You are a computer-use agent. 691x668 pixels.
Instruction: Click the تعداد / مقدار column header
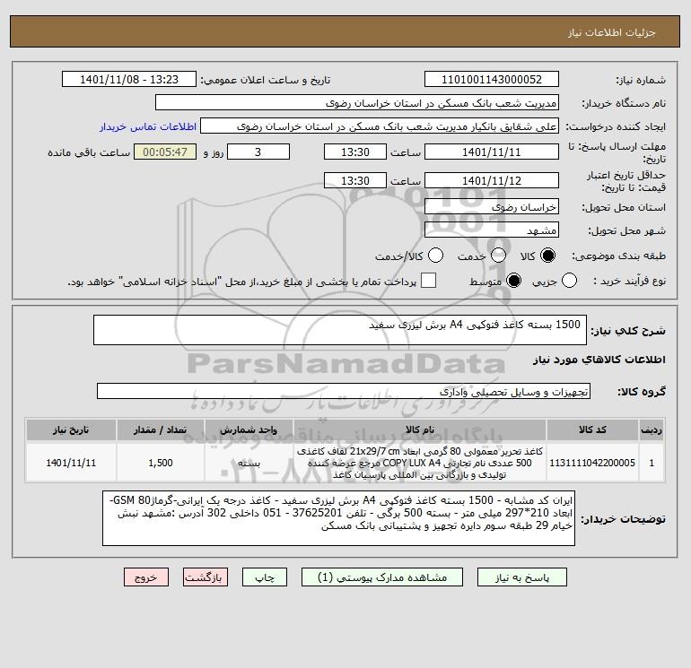click(x=161, y=429)
